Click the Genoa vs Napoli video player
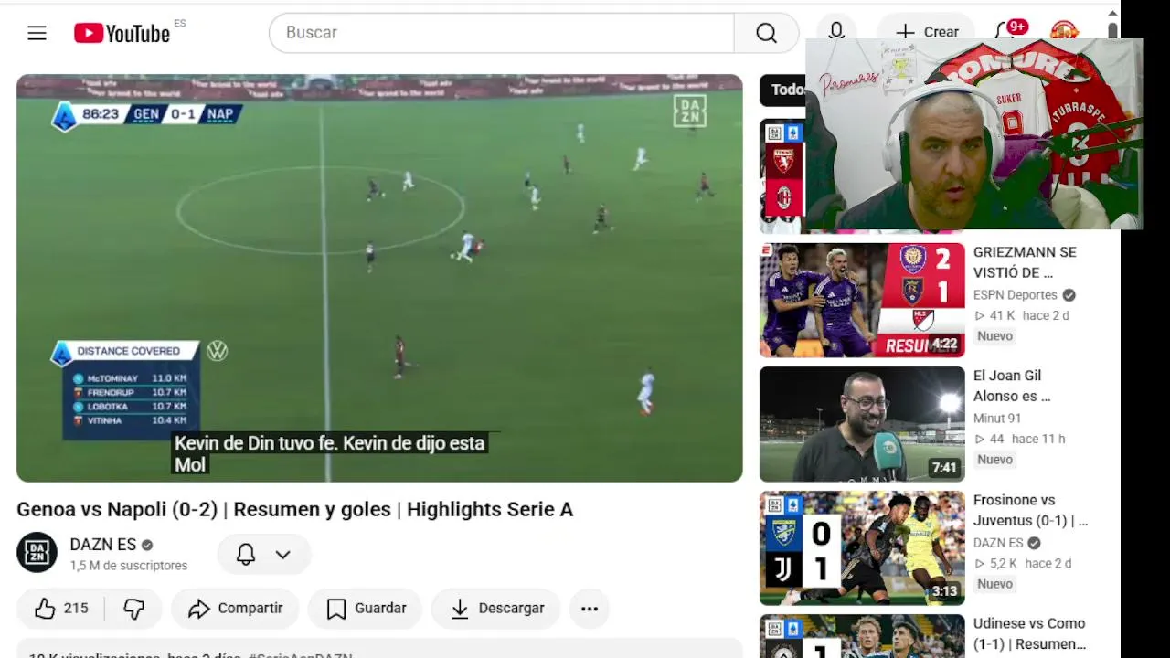 [x=379, y=278]
